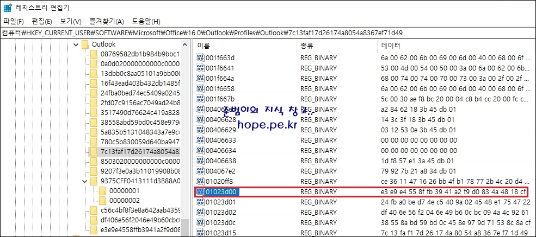
Task: Click binary icon of value 00406633
Action: click(200, 140)
